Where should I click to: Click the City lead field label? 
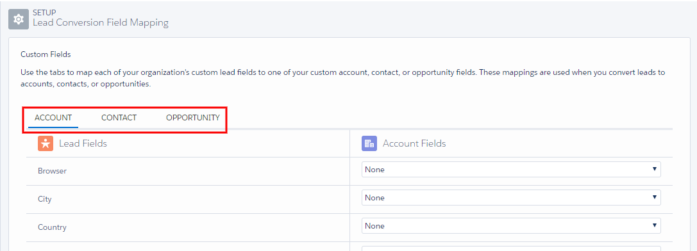tap(44, 199)
